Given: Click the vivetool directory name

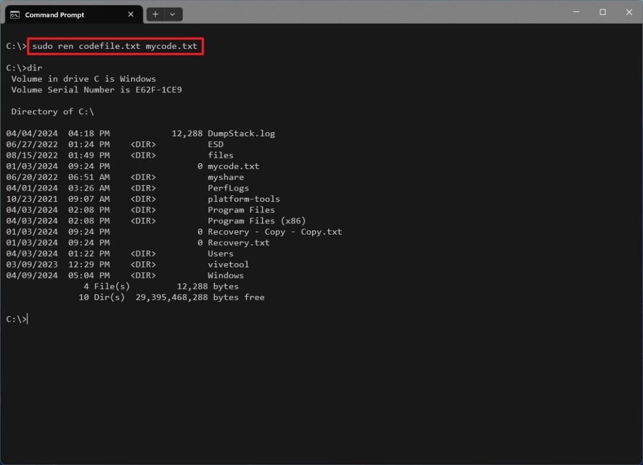Looking at the screenshot, I should (x=228, y=264).
